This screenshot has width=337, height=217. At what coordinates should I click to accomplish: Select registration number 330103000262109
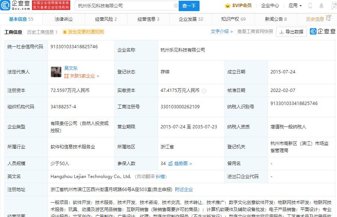[180, 107]
